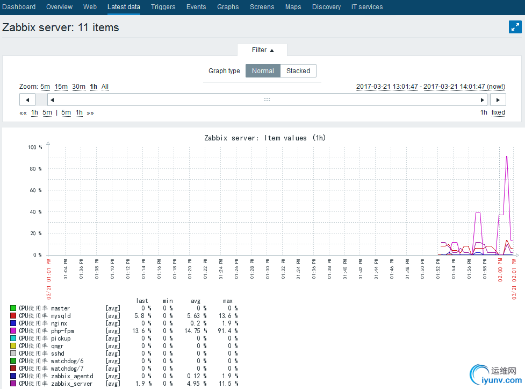Screen dimensions: 525x389
Task: Click the left arrow time-shift button
Action: (27, 100)
